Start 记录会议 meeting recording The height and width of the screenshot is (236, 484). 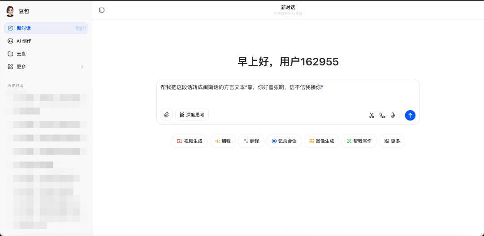[x=284, y=141]
